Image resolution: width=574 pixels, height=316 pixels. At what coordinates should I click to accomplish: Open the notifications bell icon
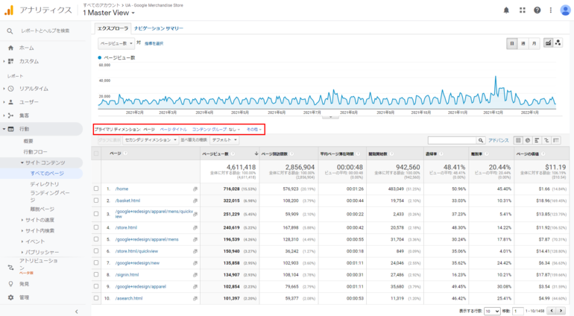pos(507,10)
